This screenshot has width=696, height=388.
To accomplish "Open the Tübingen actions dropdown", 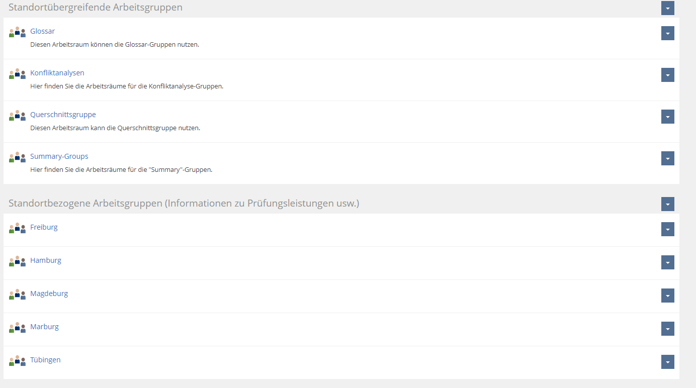I will pyautogui.click(x=667, y=362).
